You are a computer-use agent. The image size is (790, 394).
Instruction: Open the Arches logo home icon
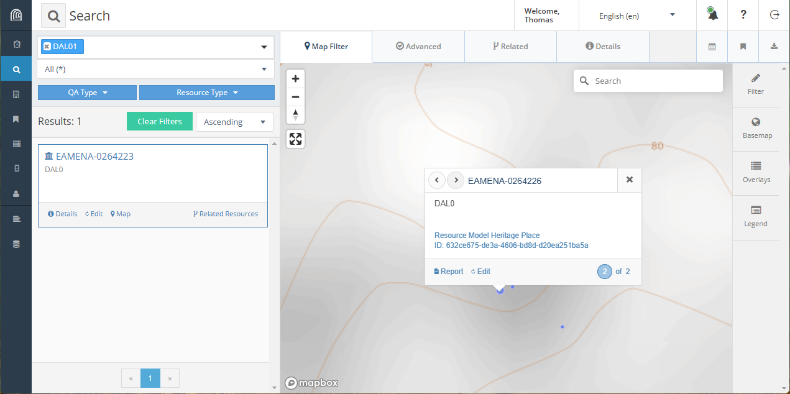coord(16,16)
